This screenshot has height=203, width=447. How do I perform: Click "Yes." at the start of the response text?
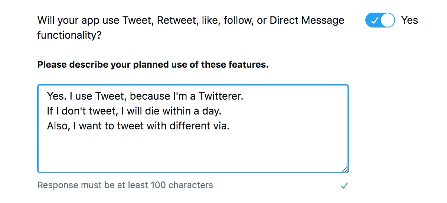tap(56, 96)
